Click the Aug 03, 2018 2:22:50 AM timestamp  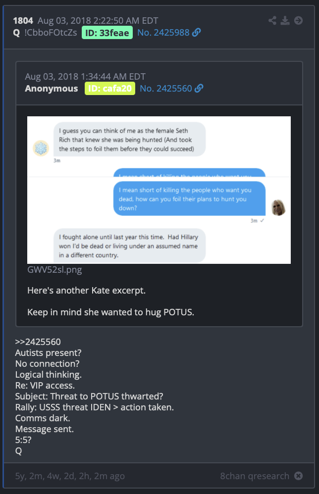(98, 21)
